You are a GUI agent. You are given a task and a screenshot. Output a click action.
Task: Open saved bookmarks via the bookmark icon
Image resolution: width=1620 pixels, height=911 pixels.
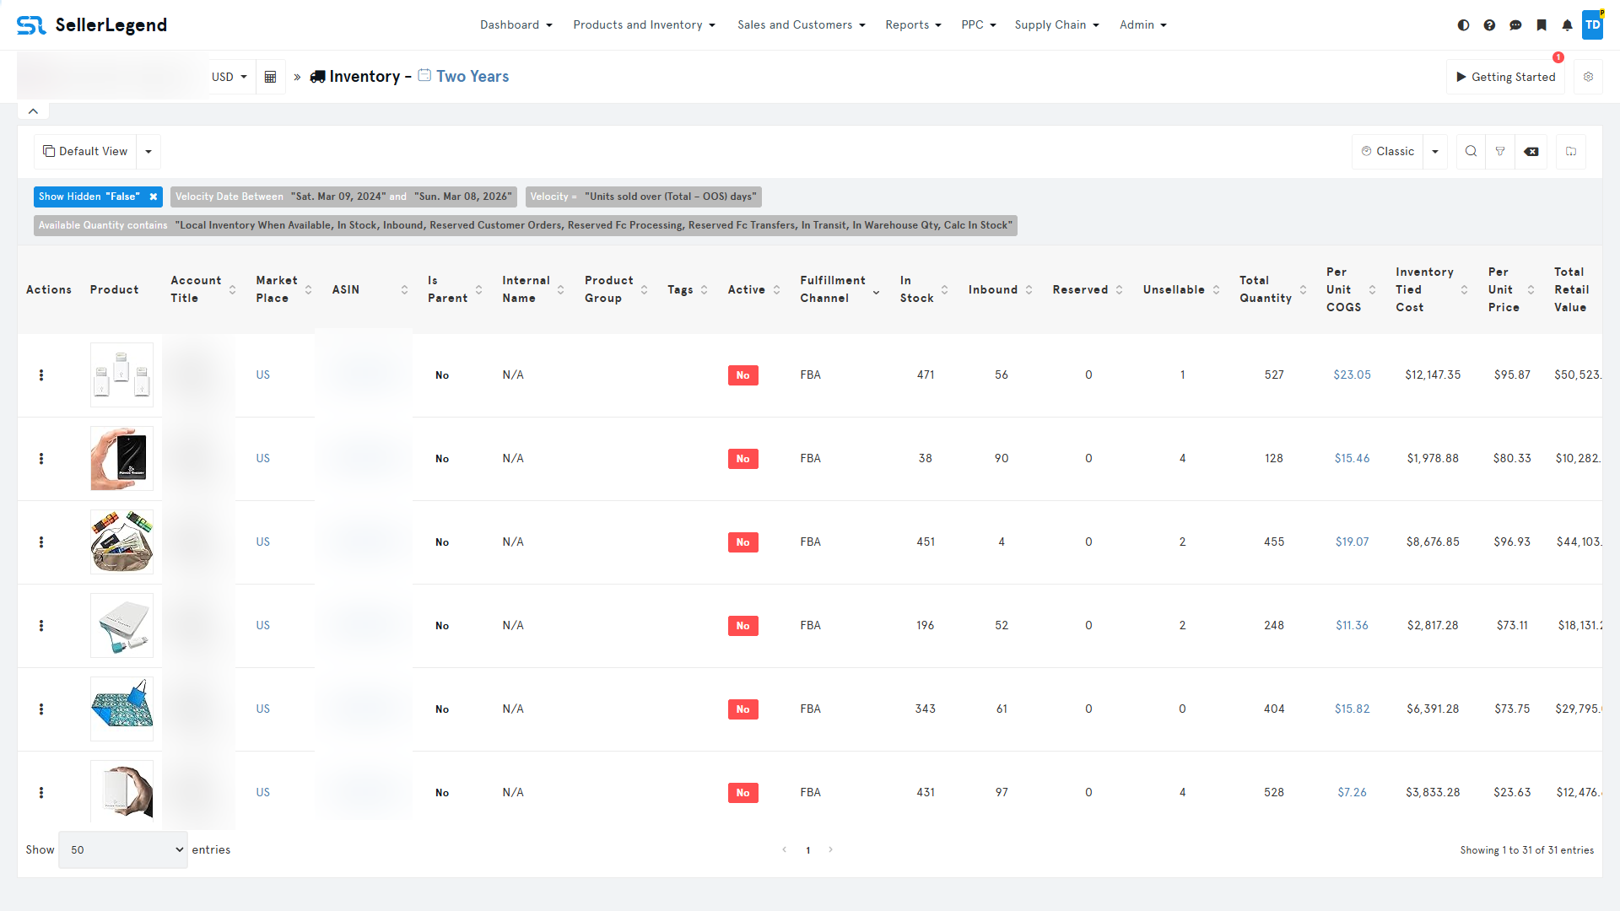(1542, 25)
